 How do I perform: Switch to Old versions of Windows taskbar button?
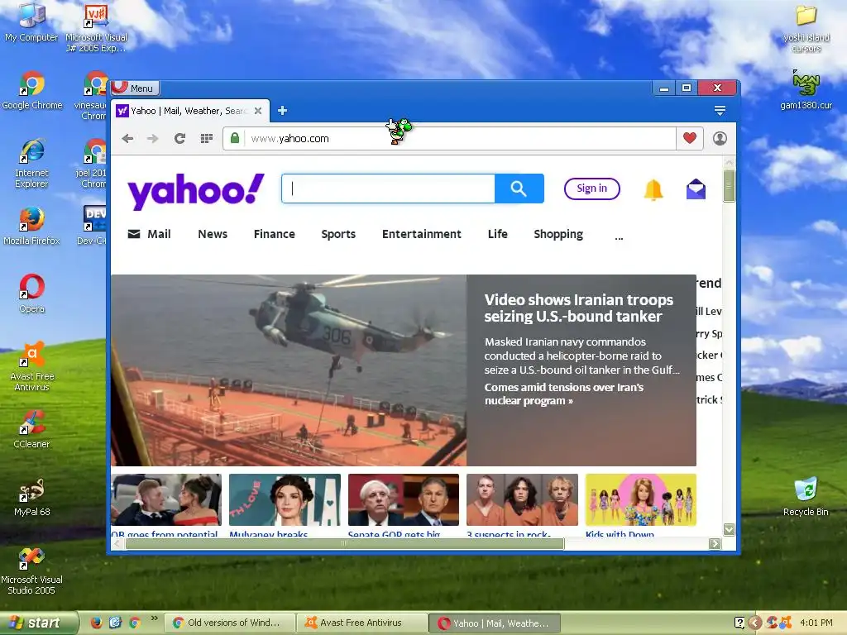pyautogui.click(x=230, y=623)
